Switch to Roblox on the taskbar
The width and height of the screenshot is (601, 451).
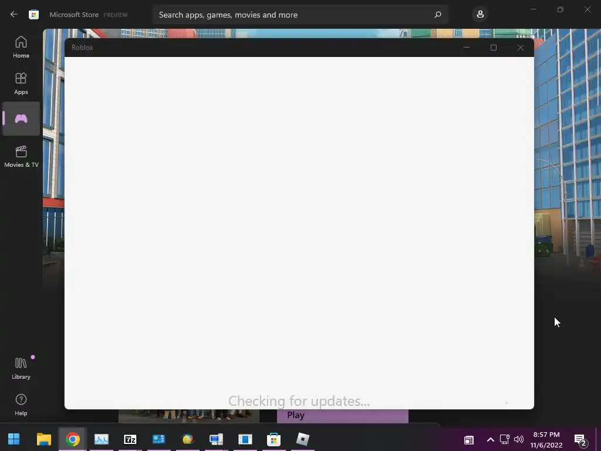point(302,439)
